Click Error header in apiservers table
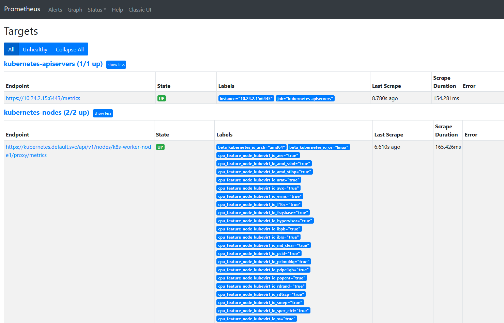 click(469, 86)
